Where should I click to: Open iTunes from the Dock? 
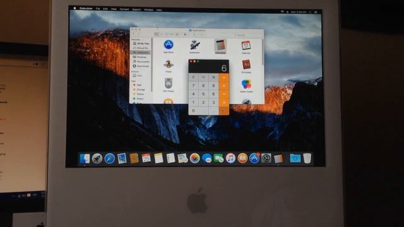pyautogui.click(x=230, y=158)
